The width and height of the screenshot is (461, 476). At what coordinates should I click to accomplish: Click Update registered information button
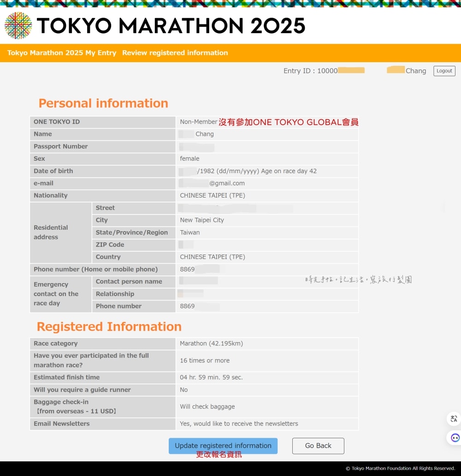coord(223,446)
